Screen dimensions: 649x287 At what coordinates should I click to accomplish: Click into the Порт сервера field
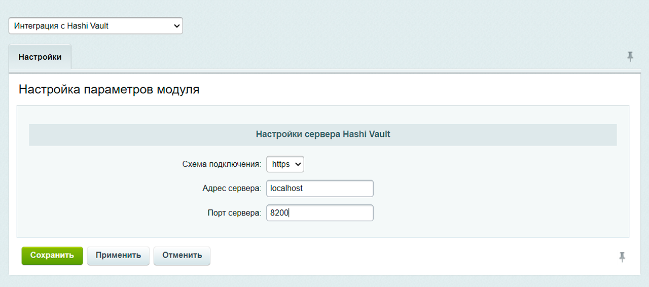[320, 213]
